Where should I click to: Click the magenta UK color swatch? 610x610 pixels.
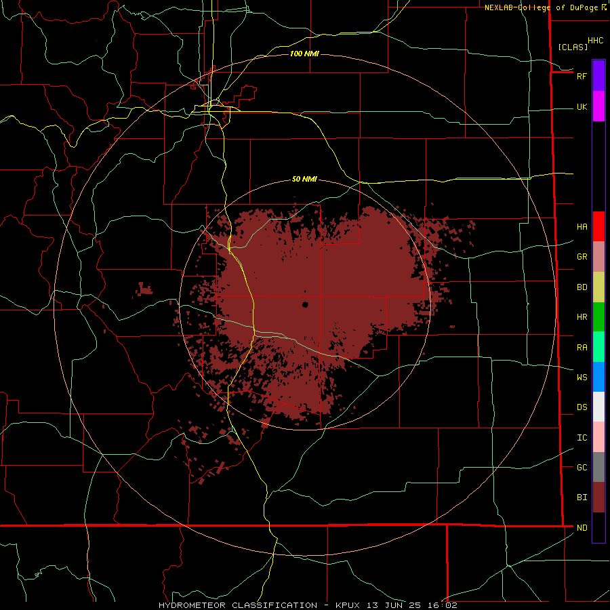598,106
